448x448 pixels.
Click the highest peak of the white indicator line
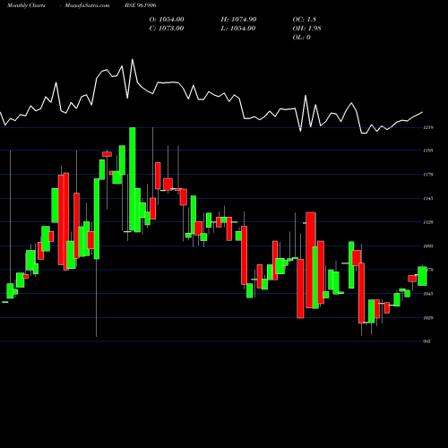[x=133, y=59]
